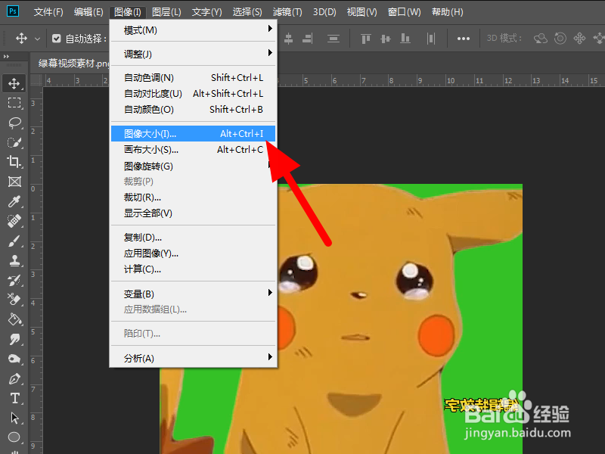605x454 pixels.
Task: Choose 画布大小(S)... menu entry
Action: coord(193,149)
